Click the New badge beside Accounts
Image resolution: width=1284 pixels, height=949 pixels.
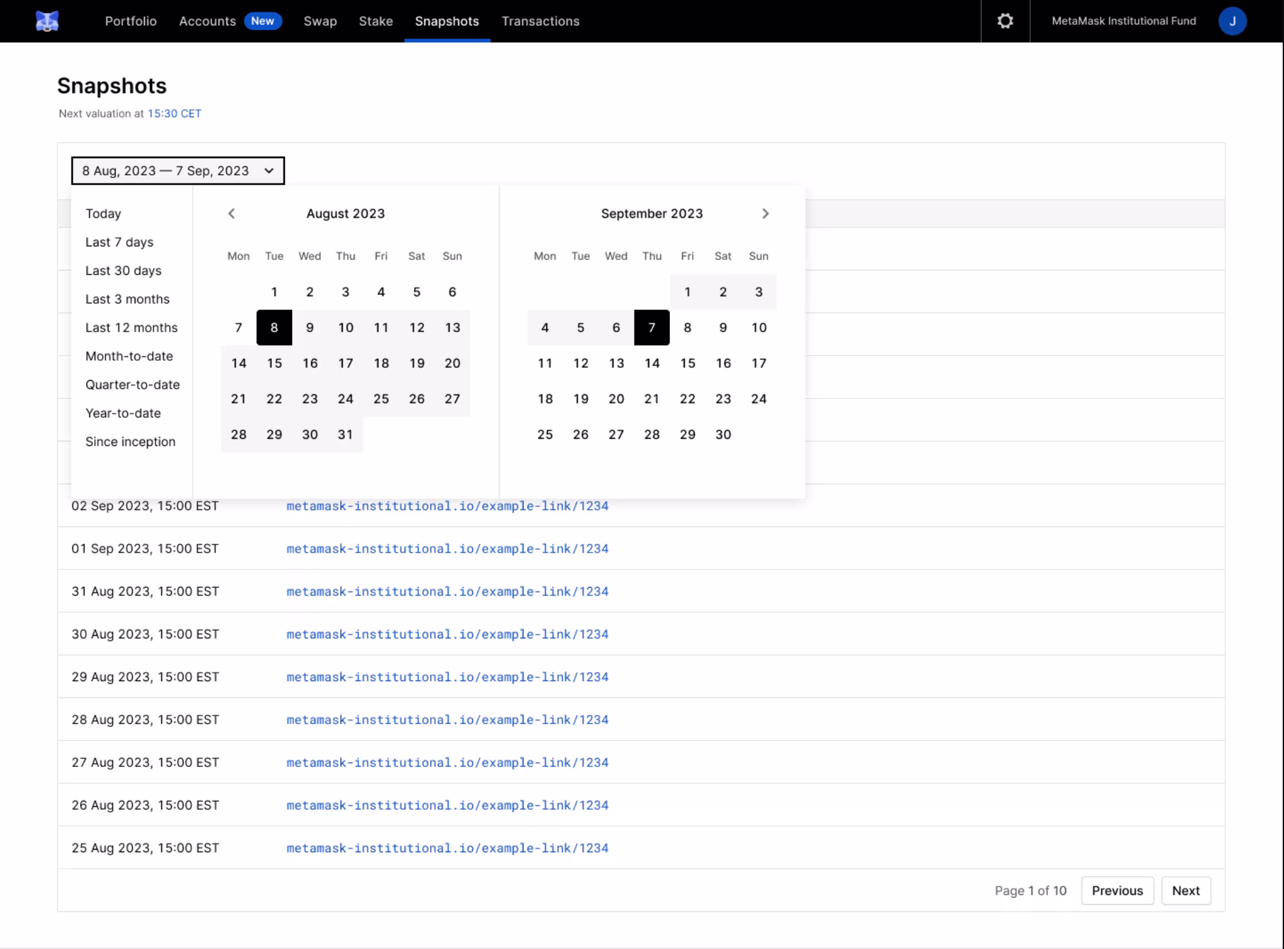click(x=263, y=21)
